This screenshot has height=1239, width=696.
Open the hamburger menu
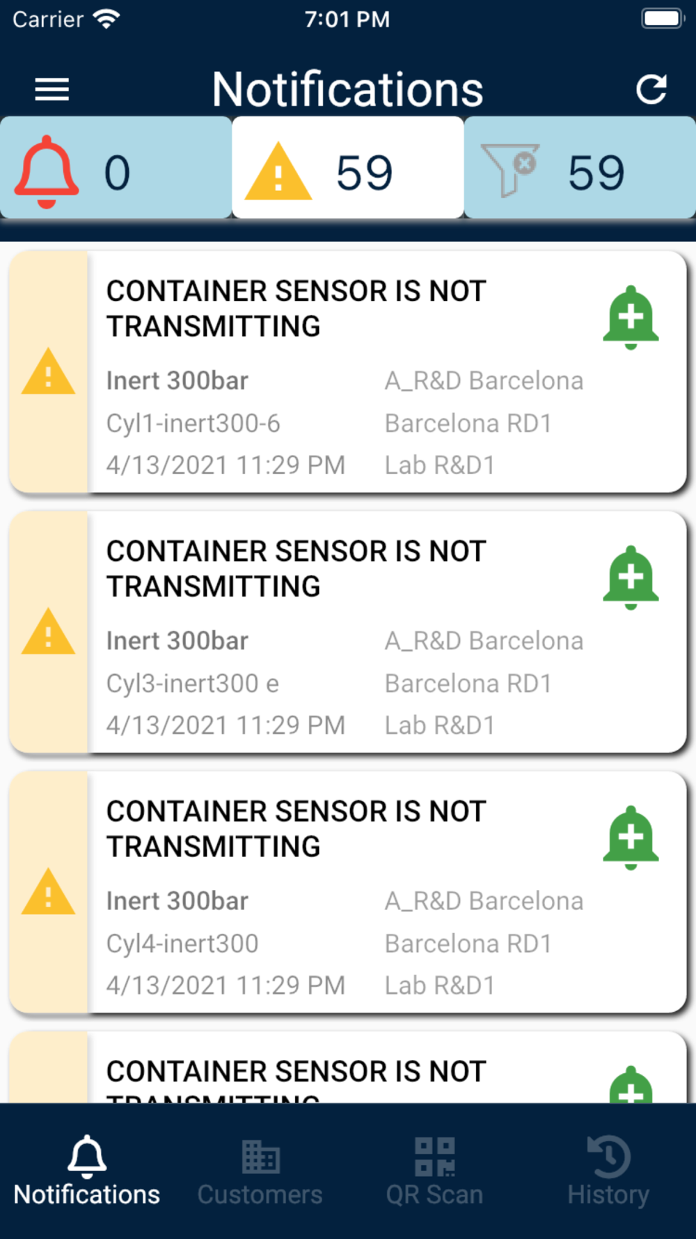tap(52, 89)
